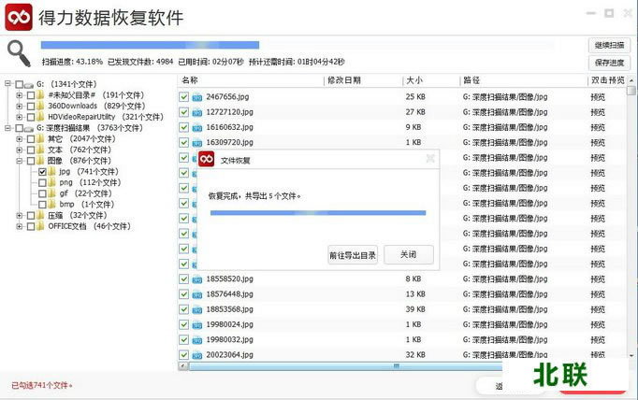Viewport: 638px width, 400px height.
Task: Uncheck the checkbox for 12727120.jpg
Action: [x=183, y=111]
